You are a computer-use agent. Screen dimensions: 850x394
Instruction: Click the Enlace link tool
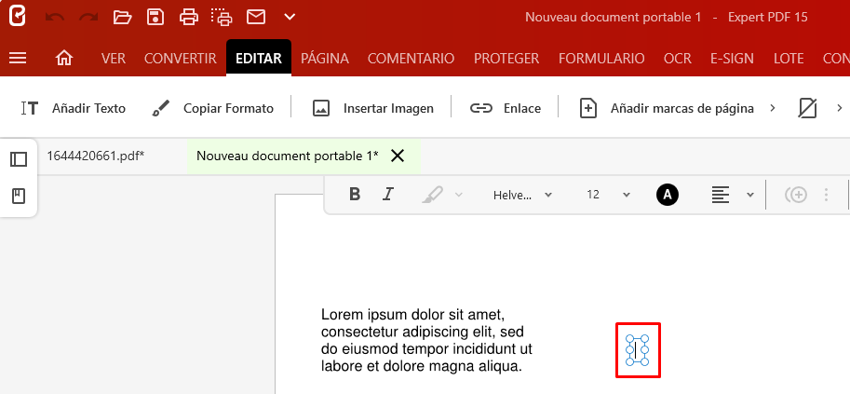506,109
